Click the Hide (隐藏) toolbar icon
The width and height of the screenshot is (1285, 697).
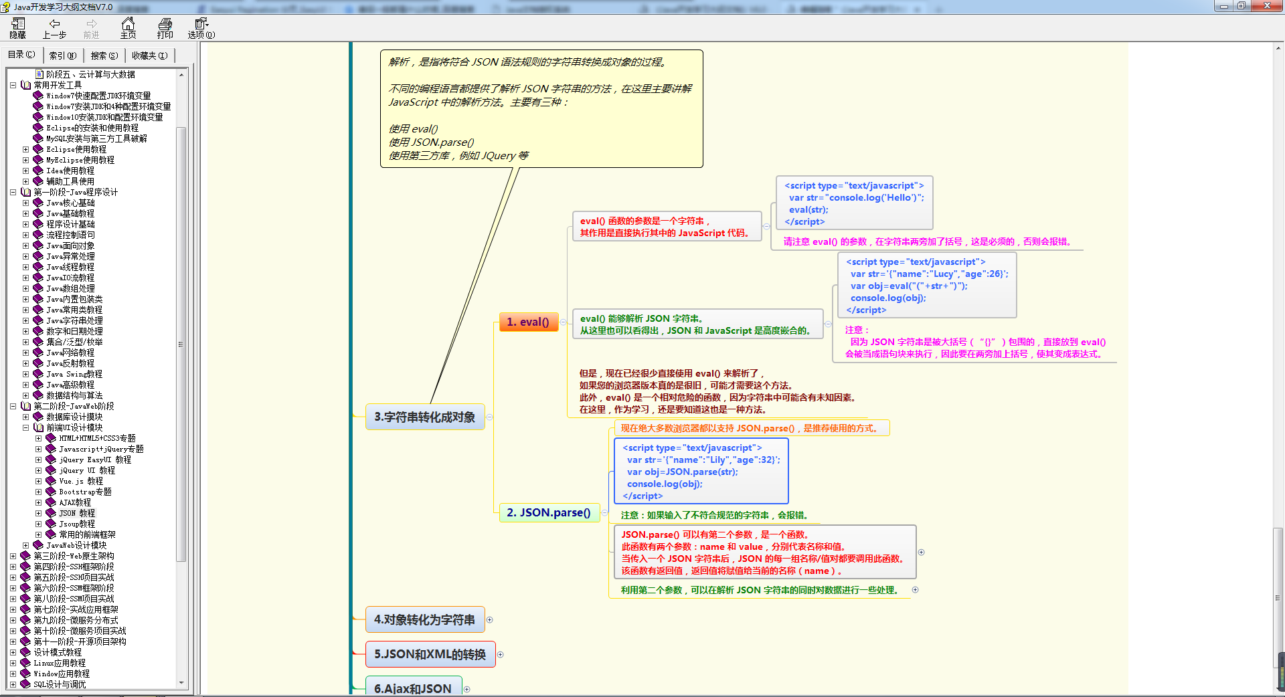pyautogui.click(x=17, y=28)
